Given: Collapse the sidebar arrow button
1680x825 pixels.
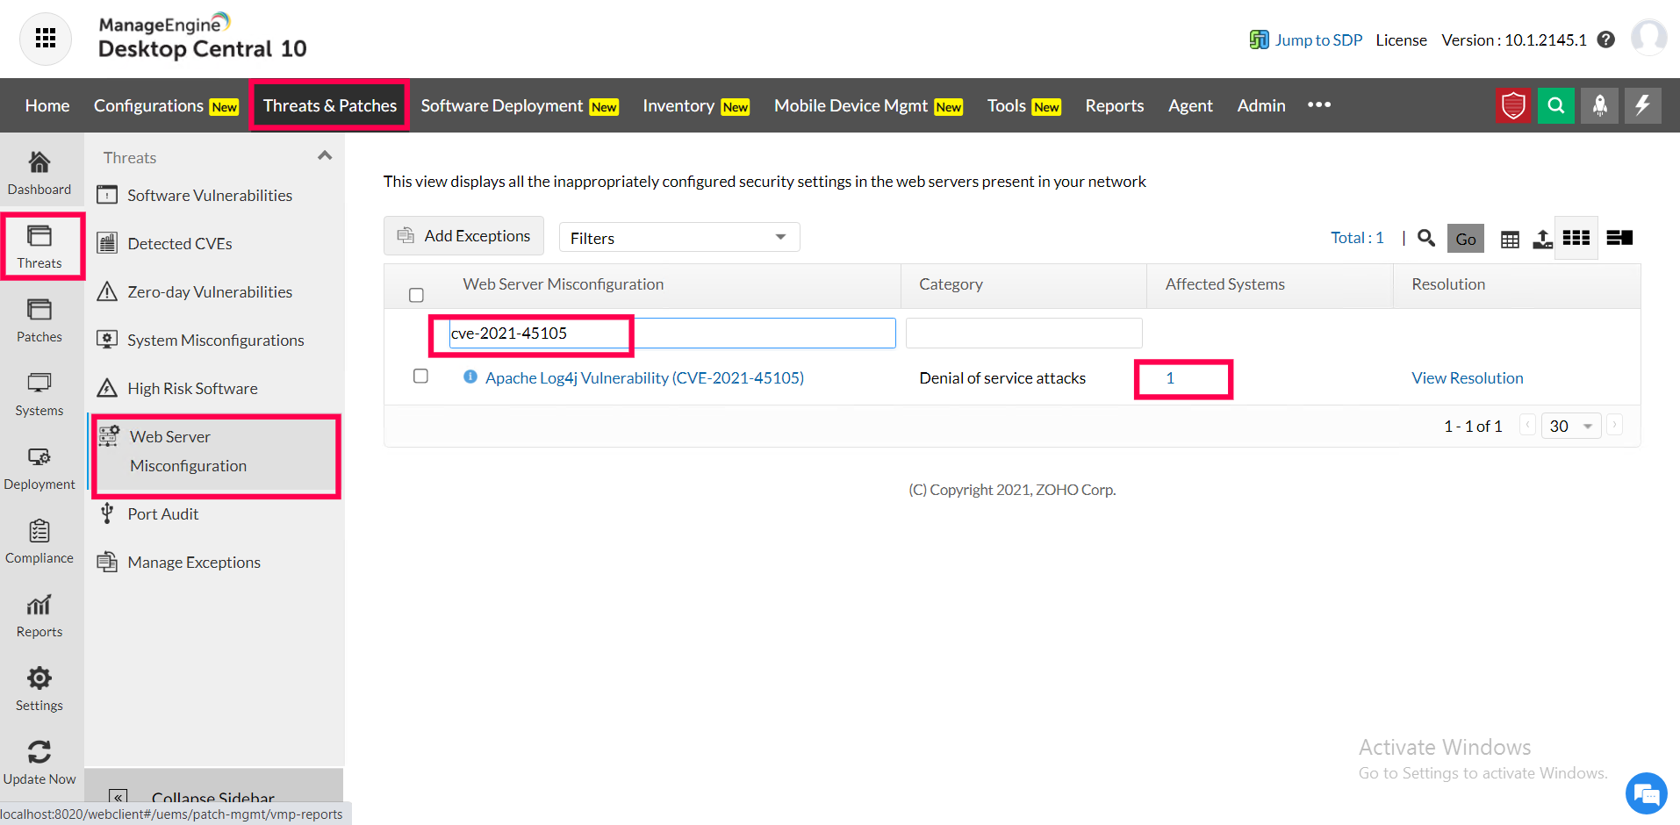Looking at the screenshot, I should point(118,798).
